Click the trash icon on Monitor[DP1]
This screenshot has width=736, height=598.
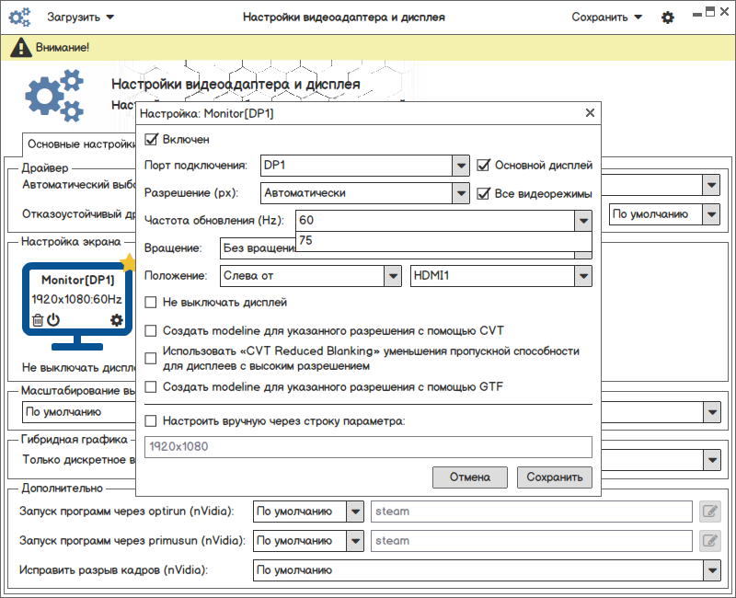[x=38, y=320]
